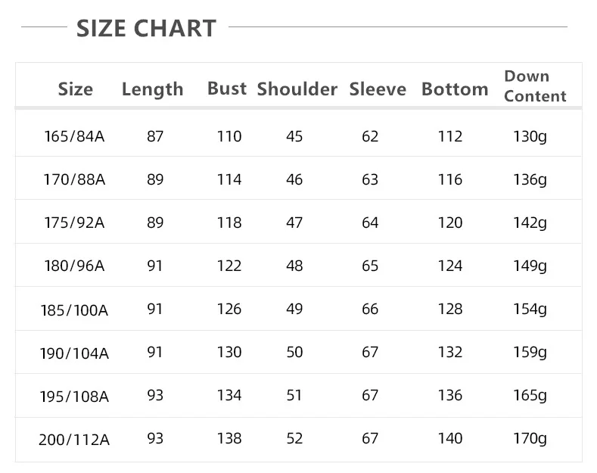Click the 170g down content value

pos(530,439)
